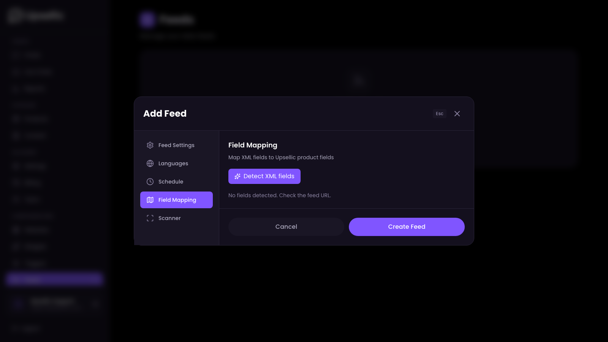Click the 'Map XML fields' description text
608x342 pixels.
pos(281,157)
